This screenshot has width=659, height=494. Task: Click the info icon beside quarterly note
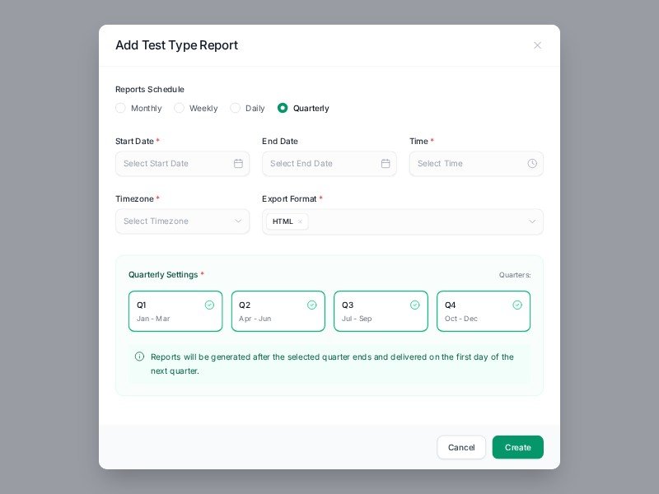pyautogui.click(x=139, y=357)
